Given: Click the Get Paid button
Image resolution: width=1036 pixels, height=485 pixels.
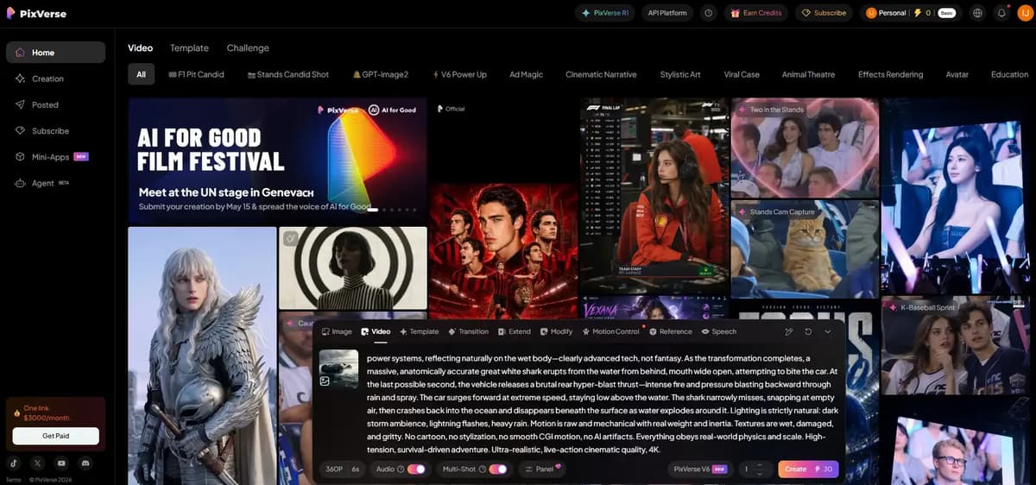Looking at the screenshot, I should (56, 436).
